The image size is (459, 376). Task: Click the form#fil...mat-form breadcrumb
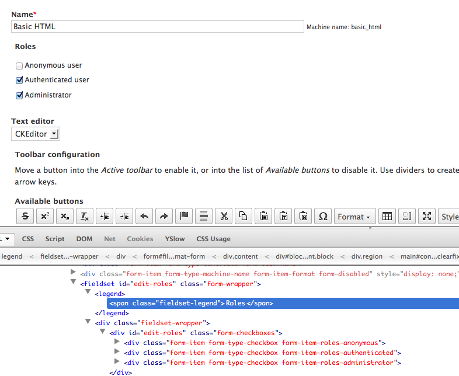tap(174, 256)
